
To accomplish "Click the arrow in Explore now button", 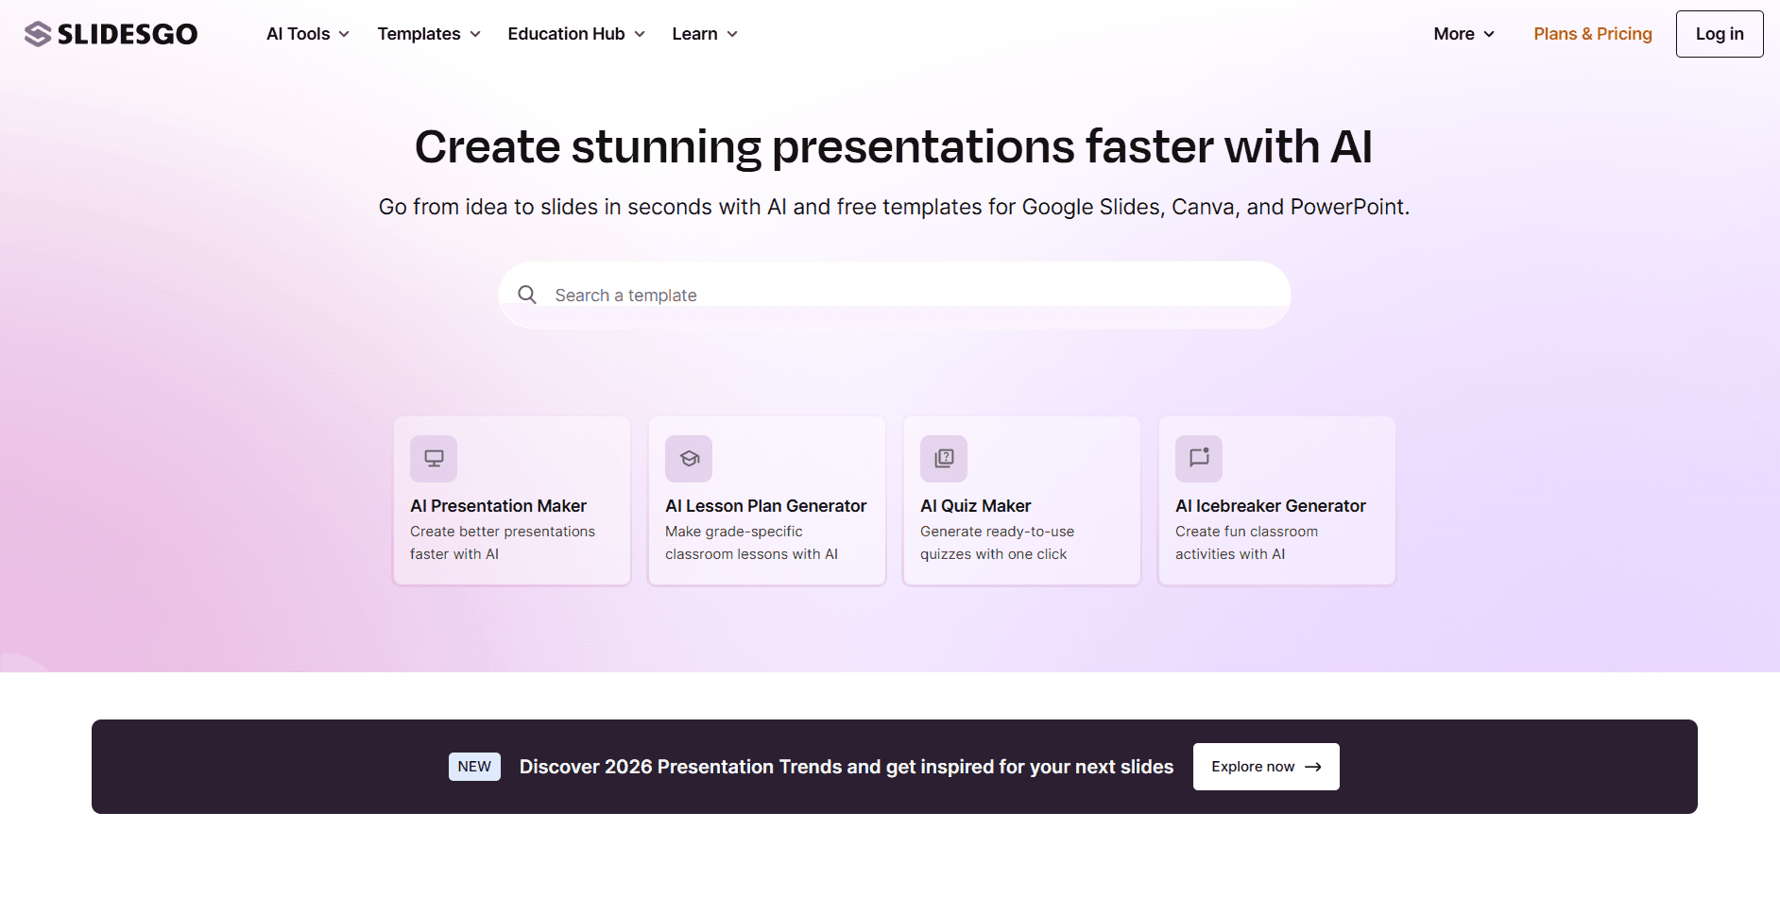I will point(1313,767).
